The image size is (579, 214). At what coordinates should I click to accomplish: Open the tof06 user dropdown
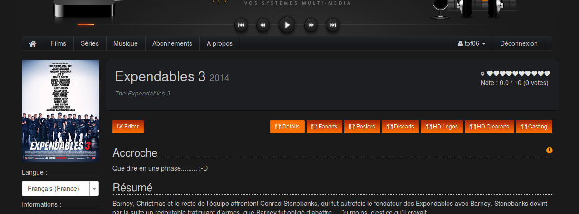(472, 43)
